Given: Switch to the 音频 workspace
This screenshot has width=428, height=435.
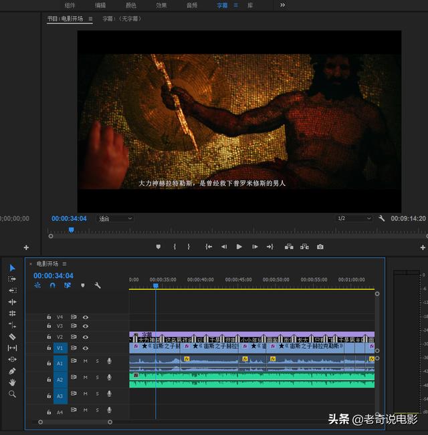Looking at the screenshot, I should point(192,5).
